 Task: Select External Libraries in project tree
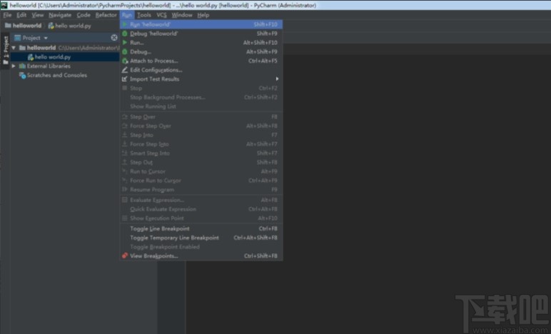(x=49, y=66)
